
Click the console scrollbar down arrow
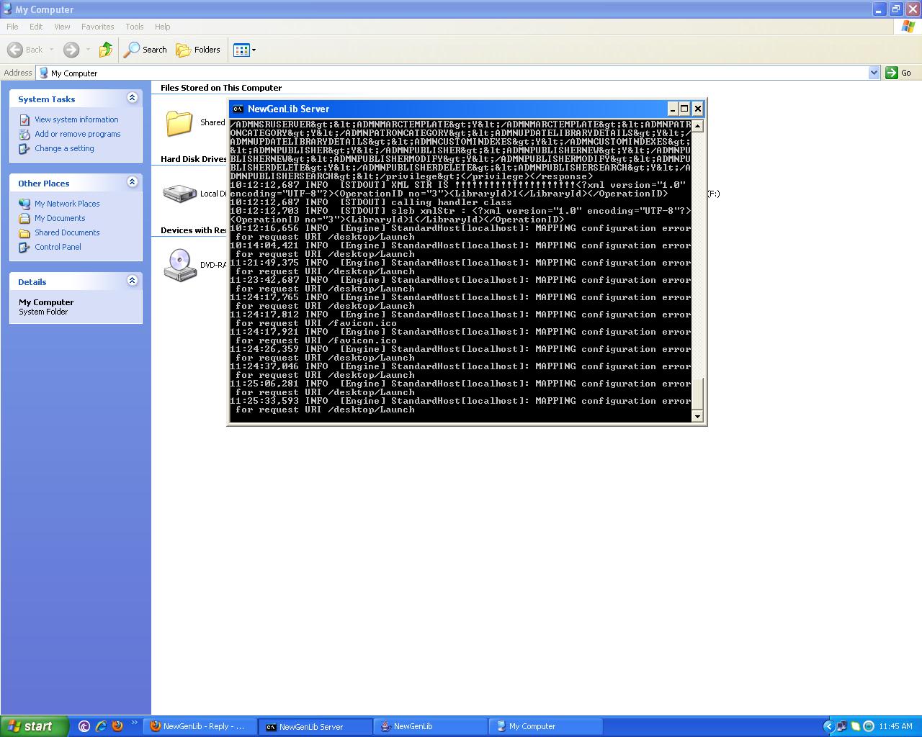click(x=697, y=416)
